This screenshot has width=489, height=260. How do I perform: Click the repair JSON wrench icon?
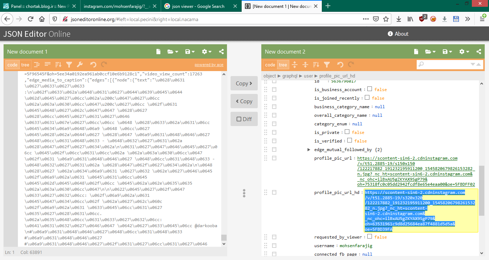[x=80, y=65]
